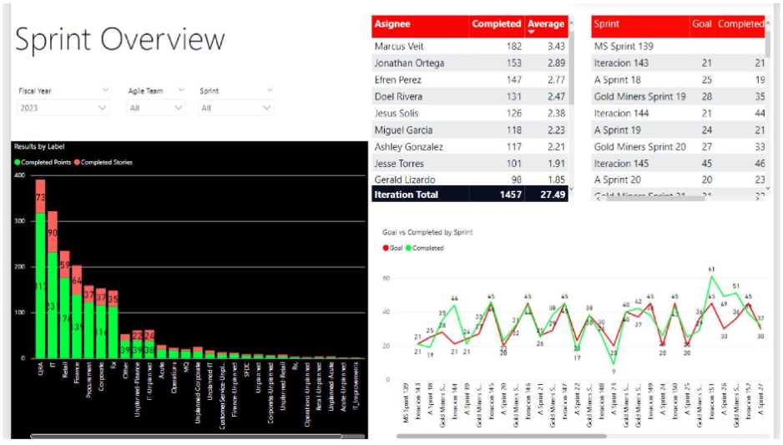The width and height of the screenshot is (783, 445).
Task: Click the 61 peak data point on Completed line
Action: (711, 276)
